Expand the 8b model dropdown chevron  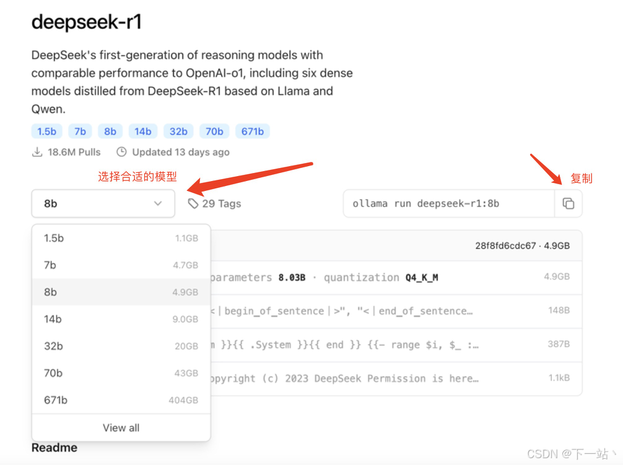(158, 203)
